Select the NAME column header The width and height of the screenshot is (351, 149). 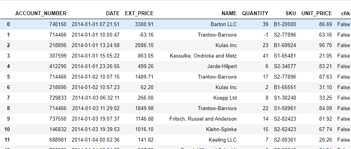coord(229,13)
